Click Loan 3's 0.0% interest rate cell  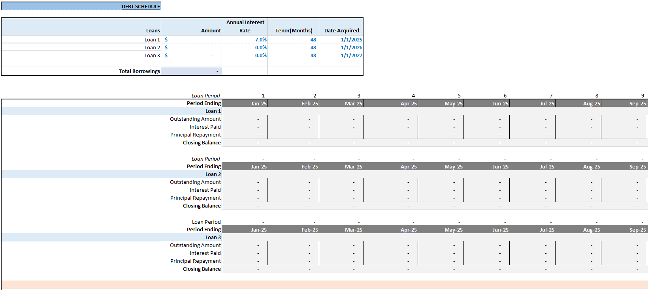(245, 55)
